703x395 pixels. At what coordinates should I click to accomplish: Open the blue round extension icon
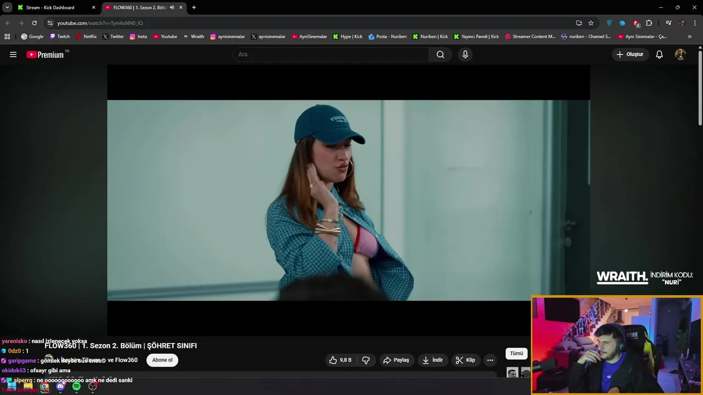click(622, 23)
